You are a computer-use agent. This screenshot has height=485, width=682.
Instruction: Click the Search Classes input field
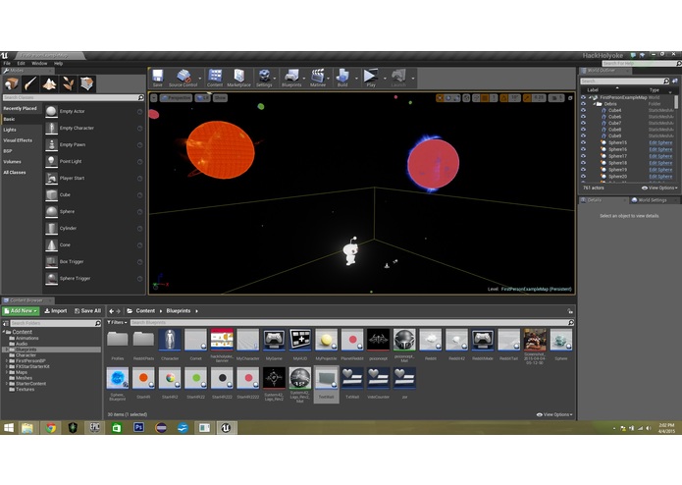coord(74,97)
